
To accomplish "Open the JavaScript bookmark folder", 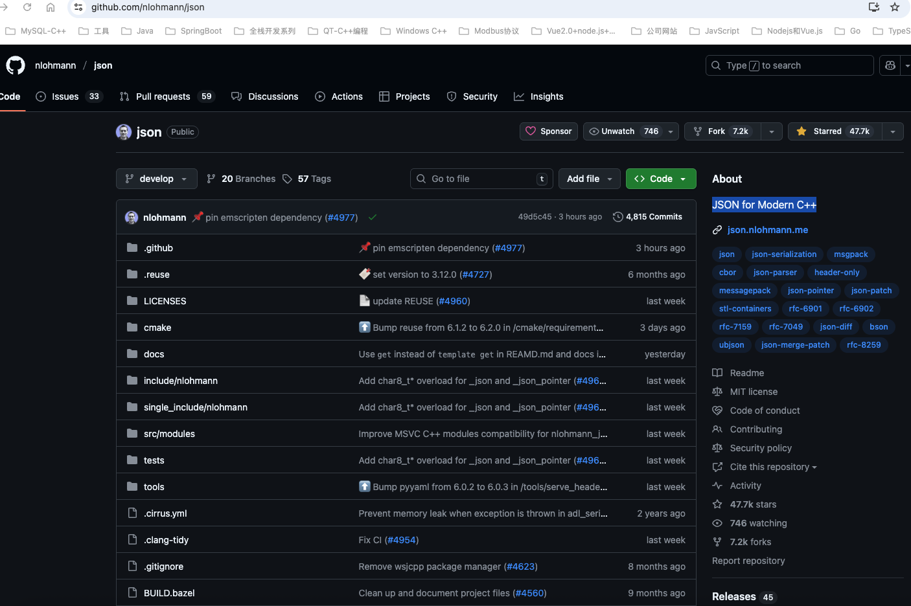I will click(715, 31).
